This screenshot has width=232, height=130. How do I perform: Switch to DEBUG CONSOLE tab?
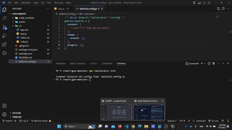[x=78, y=64]
